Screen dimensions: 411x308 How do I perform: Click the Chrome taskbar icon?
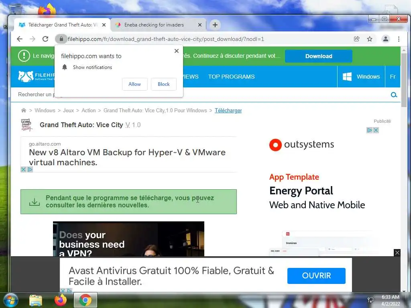click(85, 300)
